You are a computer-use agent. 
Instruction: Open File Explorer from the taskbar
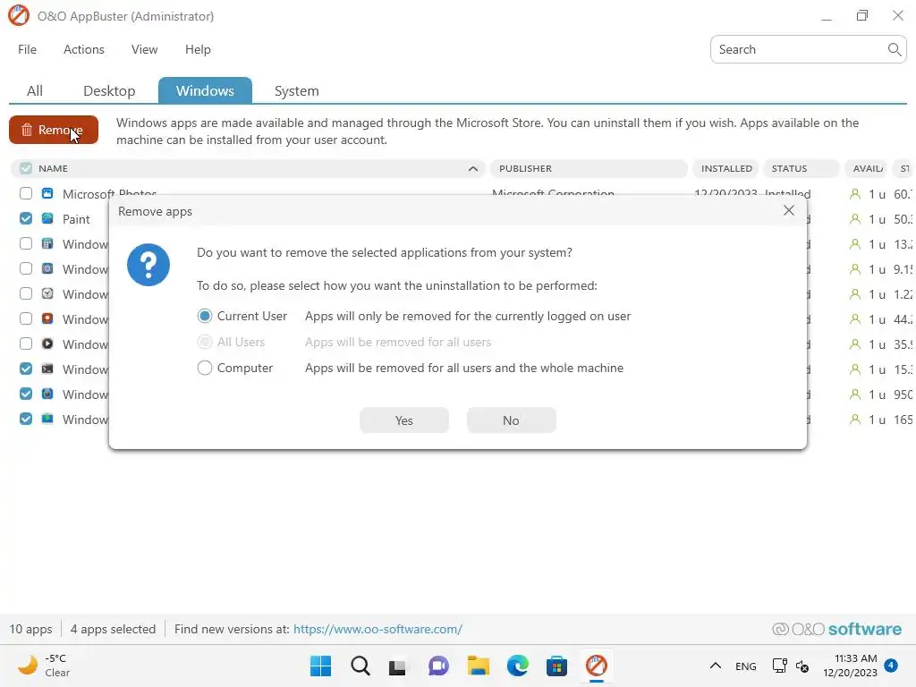[x=478, y=666]
